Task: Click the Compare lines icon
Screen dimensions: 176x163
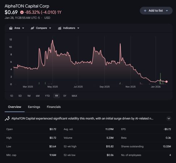Action: pos(32,28)
